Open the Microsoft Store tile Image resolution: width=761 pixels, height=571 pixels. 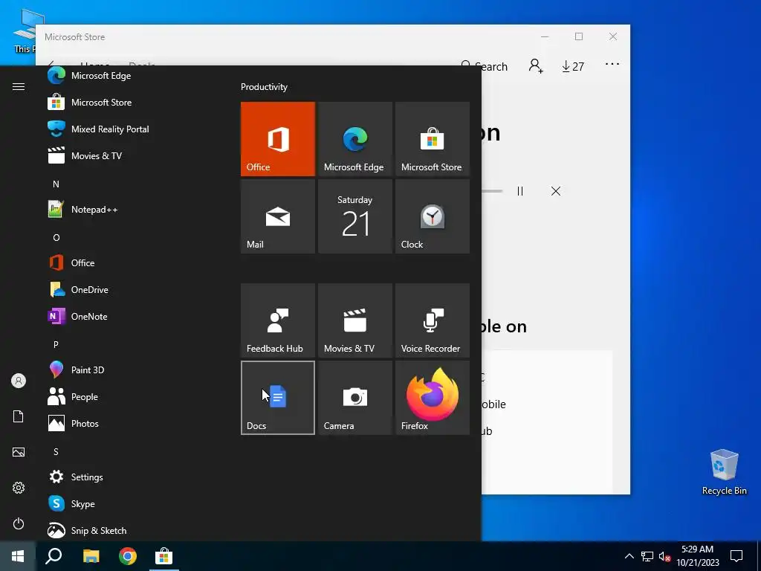tap(433, 139)
